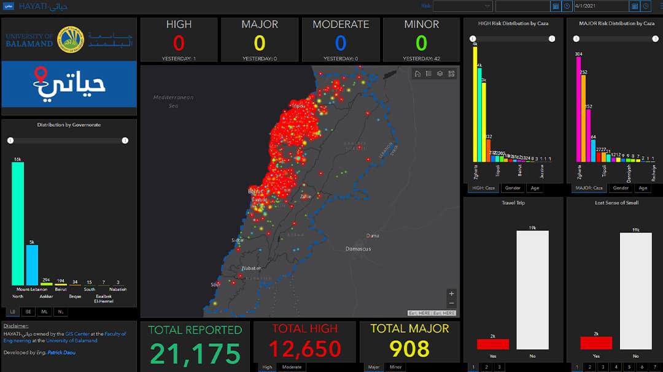Click the 4/1/2021 date input field
Viewport: 663px width, 372px height.
click(600, 6)
